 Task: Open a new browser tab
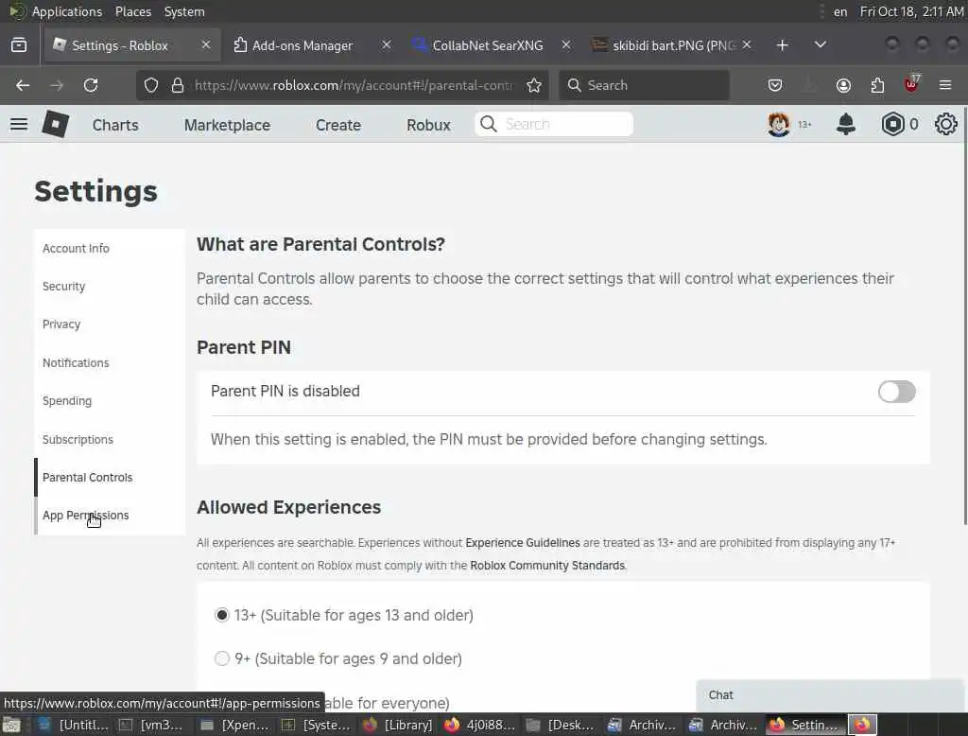[782, 45]
